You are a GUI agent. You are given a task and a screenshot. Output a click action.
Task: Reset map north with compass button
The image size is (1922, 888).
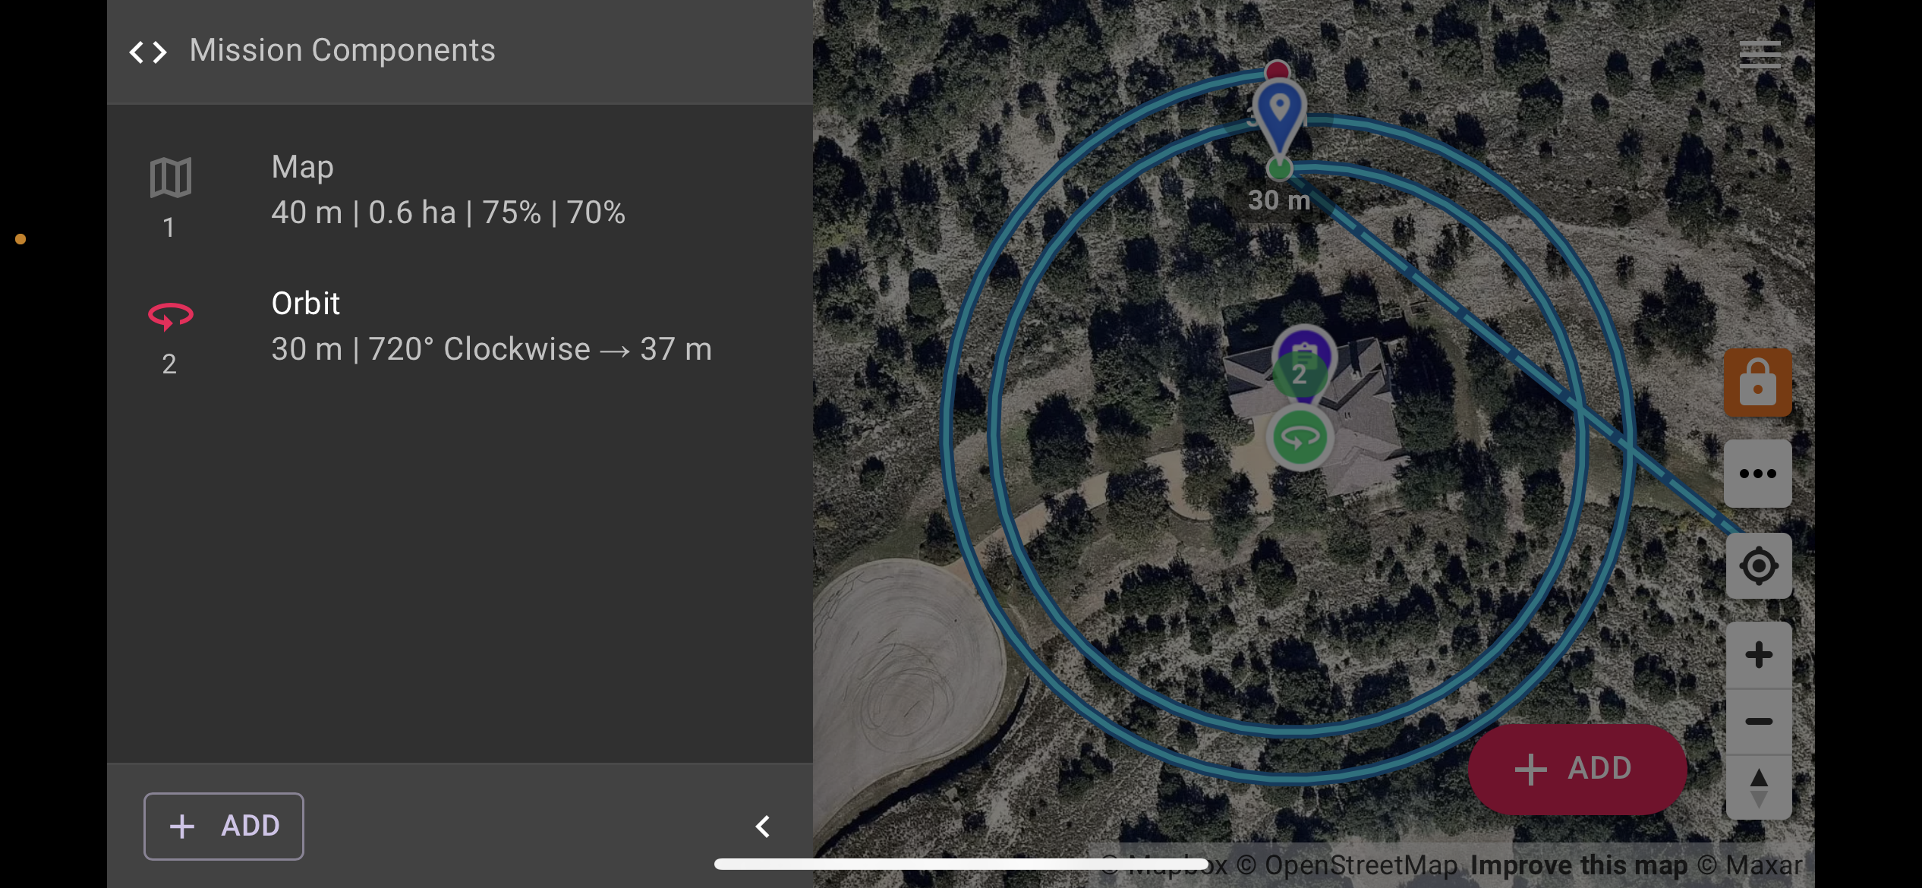(1759, 788)
